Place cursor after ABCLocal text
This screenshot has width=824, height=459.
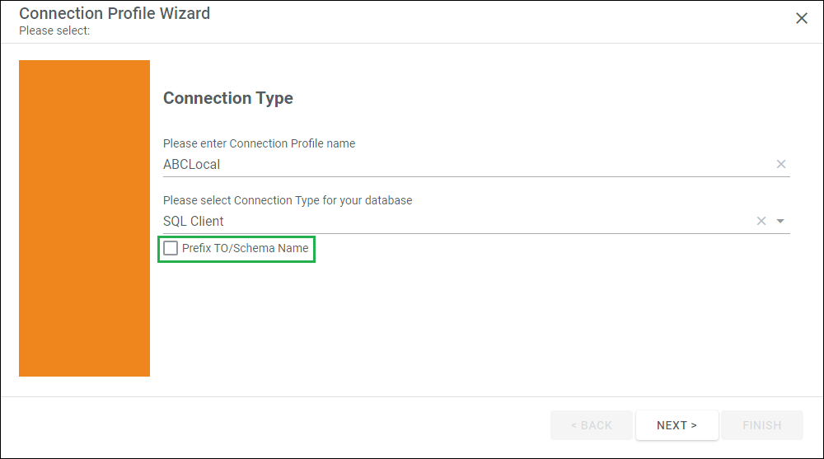[x=221, y=165]
